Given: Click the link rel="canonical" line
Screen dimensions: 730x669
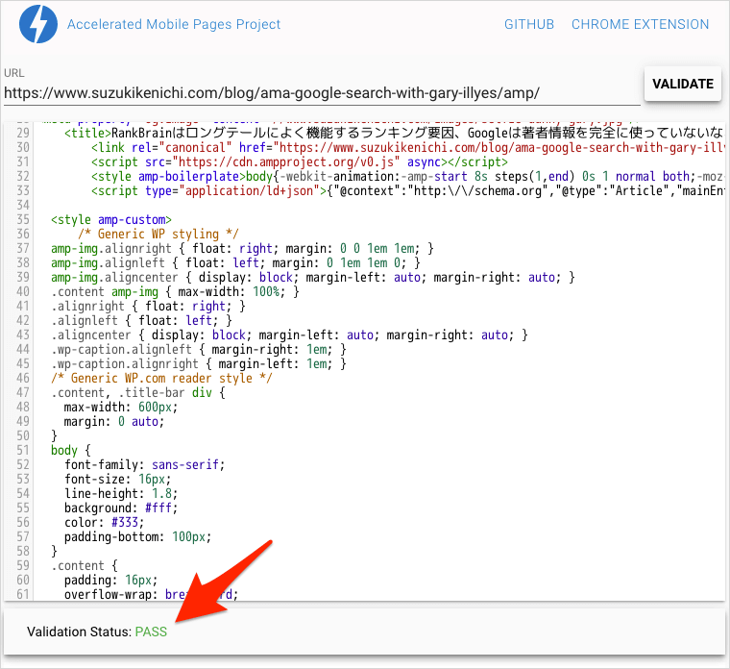Looking at the screenshot, I should (x=408, y=147).
